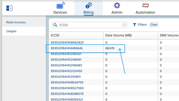Clear the search with the X icon
The height and width of the screenshot is (101, 179).
124,25
